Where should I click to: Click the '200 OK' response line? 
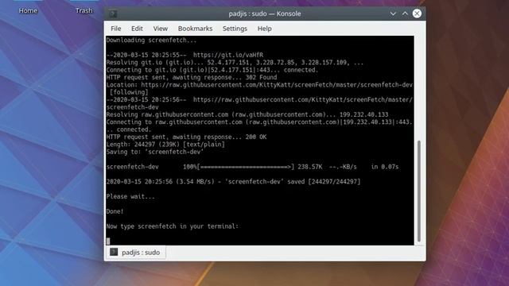[186, 137]
